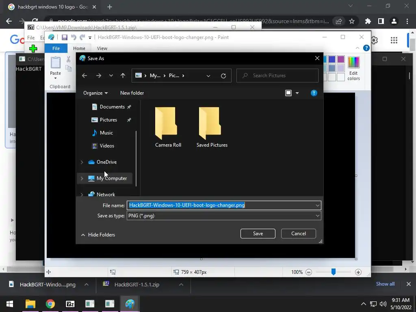
Task: Open Google apps grid icon
Action: click(x=394, y=40)
